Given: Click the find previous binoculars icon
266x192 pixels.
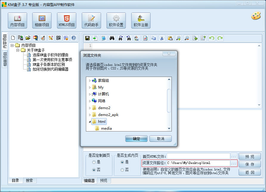Looking at the screenshot, I should pos(129,38).
